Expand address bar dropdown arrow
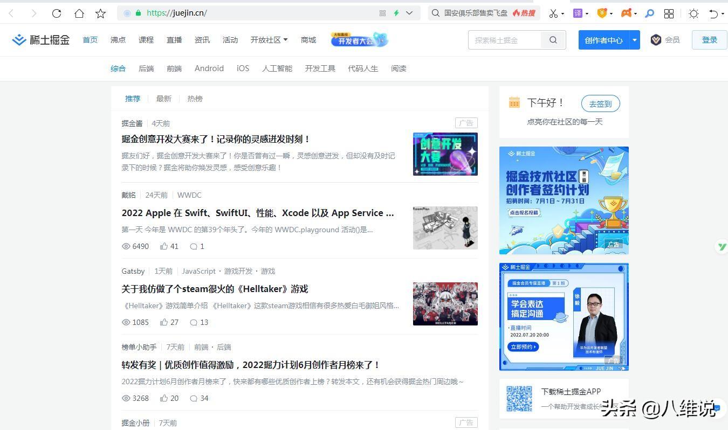The height and width of the screenshot is (430, 728). pyautogui.click(x=409, y=13)
